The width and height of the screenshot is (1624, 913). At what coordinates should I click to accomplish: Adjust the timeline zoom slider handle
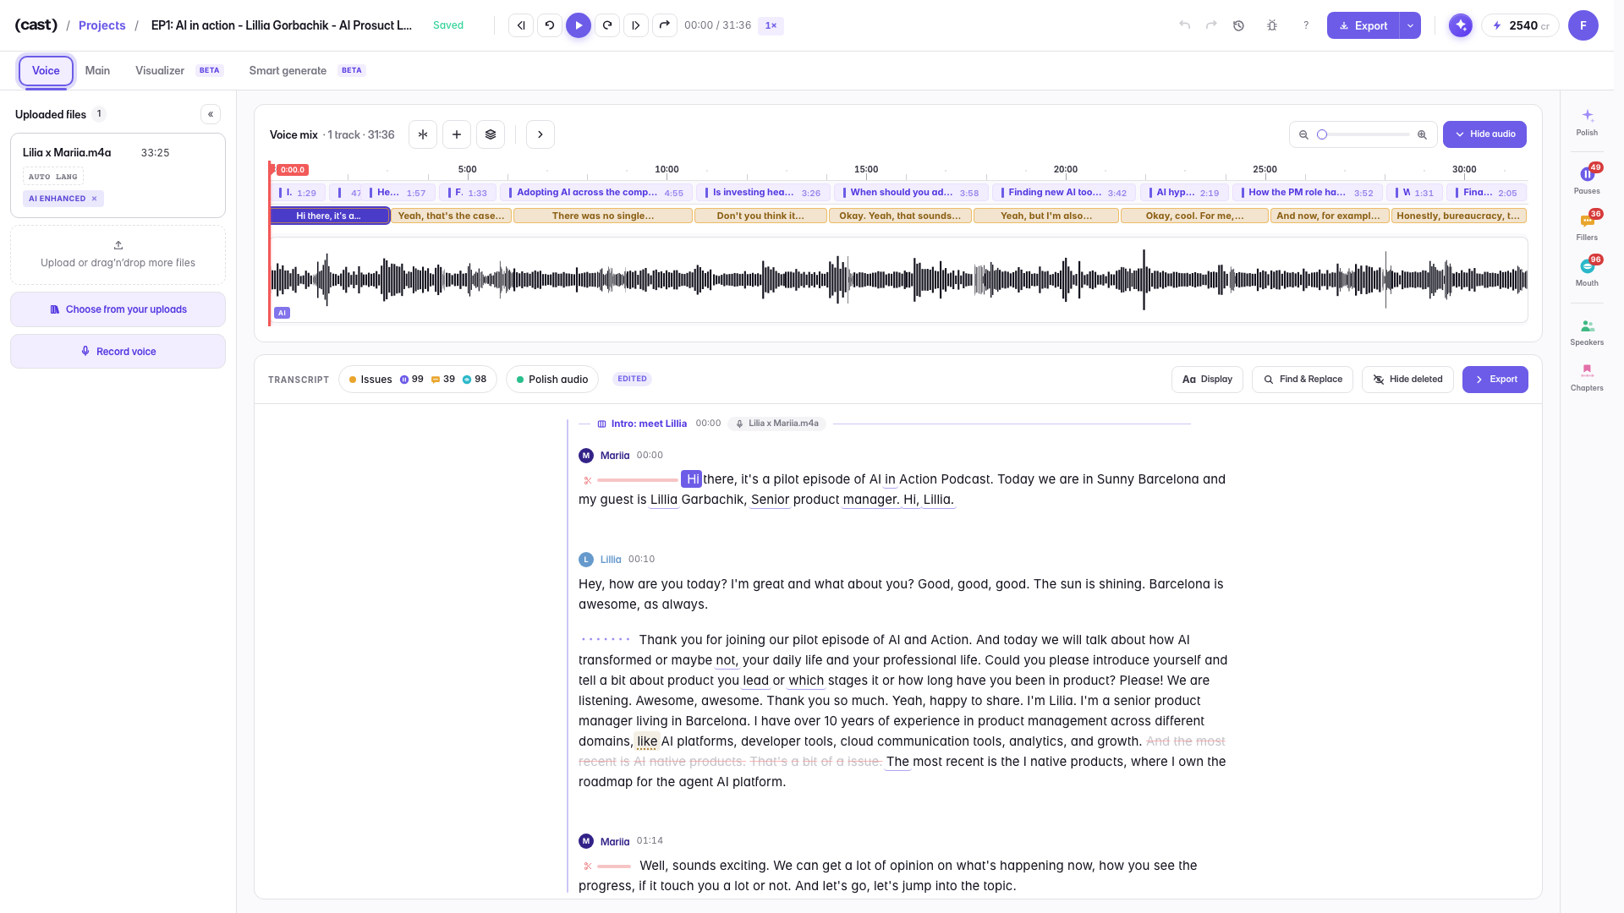(1322, 134)
